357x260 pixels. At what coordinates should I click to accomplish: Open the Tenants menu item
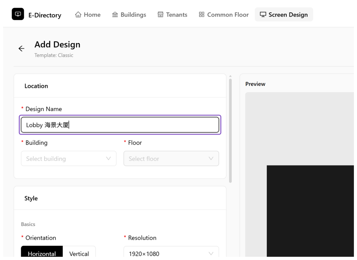172,15
